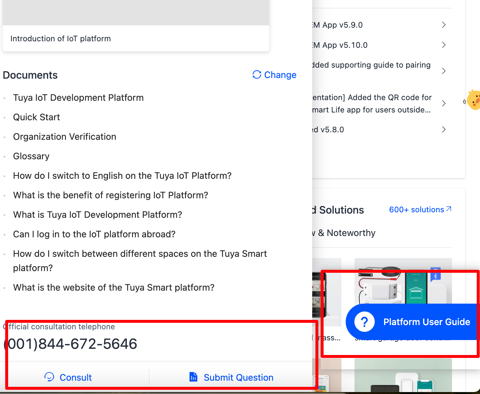Open website of Tuya Smart platform FAQ
This screenshot has width=480, height=394.
[114, 287]
